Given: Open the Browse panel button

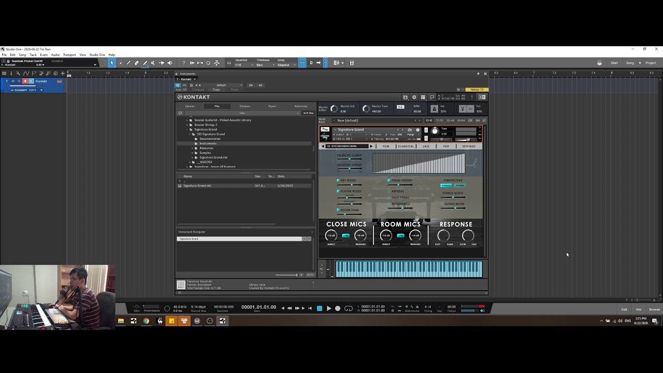Looking at the screenshot, I should pos(654,309).
